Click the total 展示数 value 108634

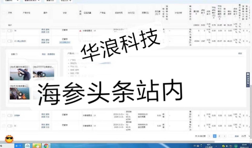click(x=196, y=25)
